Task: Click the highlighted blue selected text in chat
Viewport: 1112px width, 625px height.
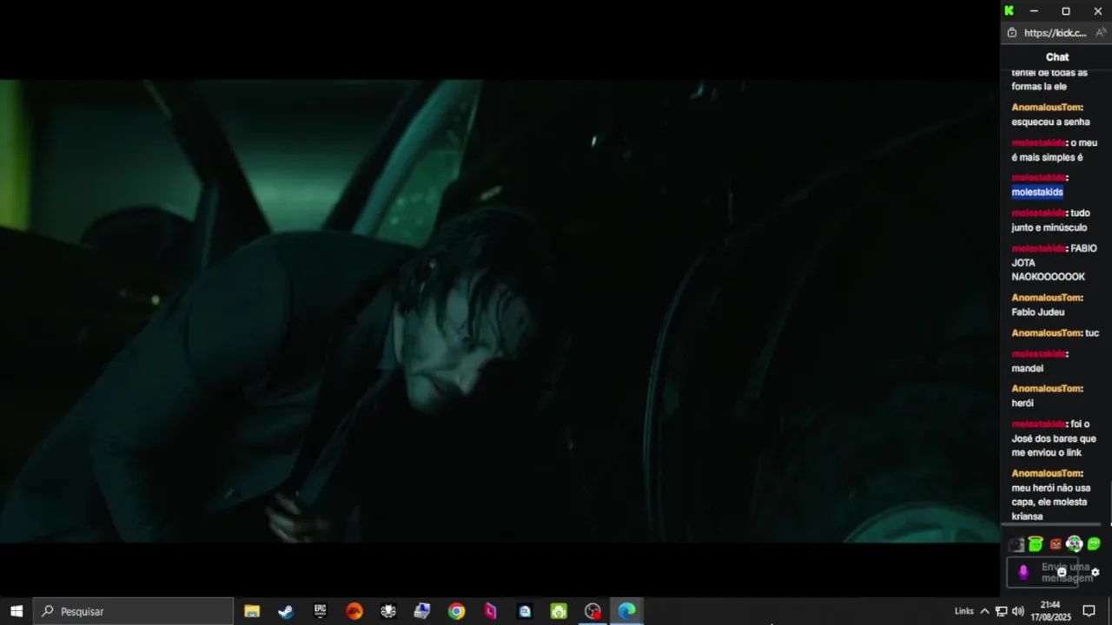Action: pos(1037,192)
